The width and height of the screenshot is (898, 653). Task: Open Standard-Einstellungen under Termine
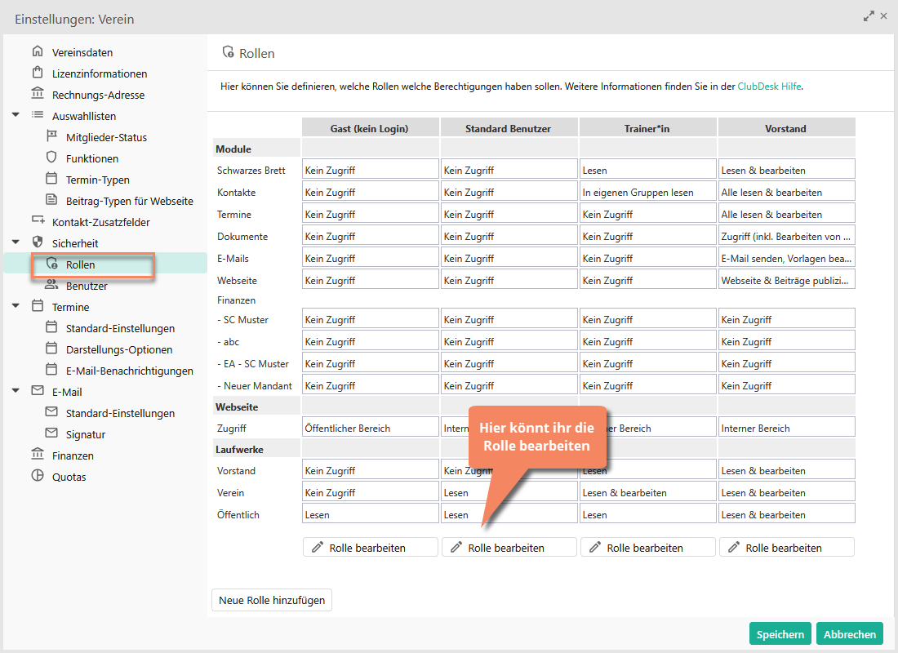120,327
